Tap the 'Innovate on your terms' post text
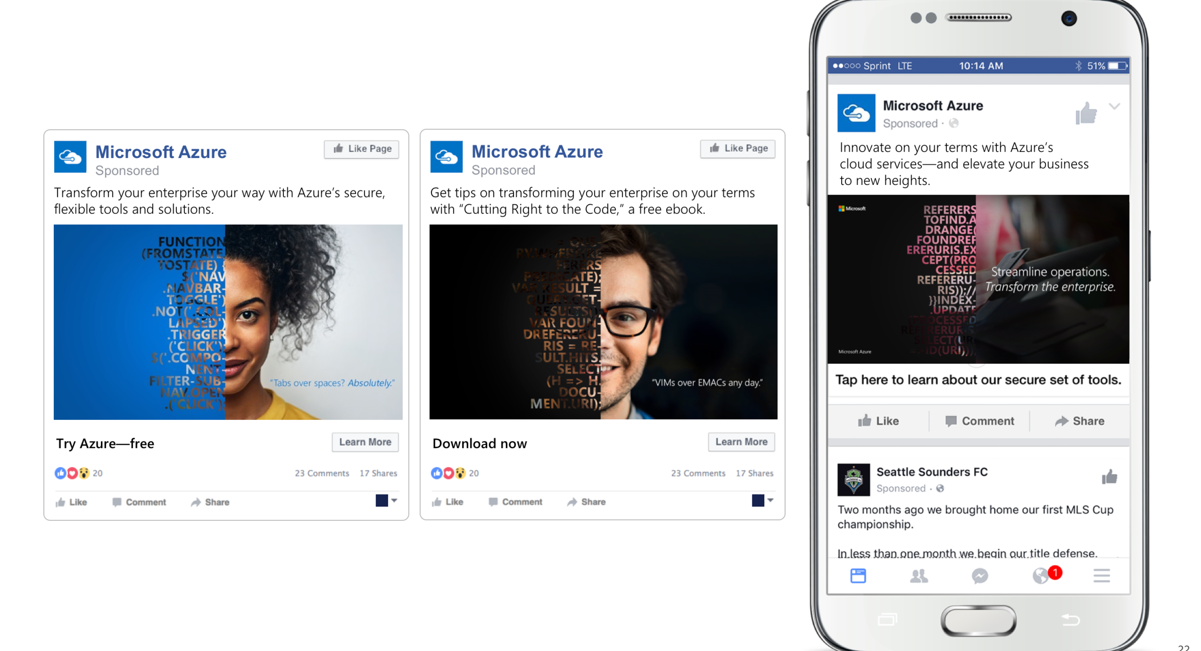The width and height of the screenshot is (1201, 651). coord(964,164)
